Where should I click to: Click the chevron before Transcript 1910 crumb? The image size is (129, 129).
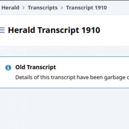[62, 8]
